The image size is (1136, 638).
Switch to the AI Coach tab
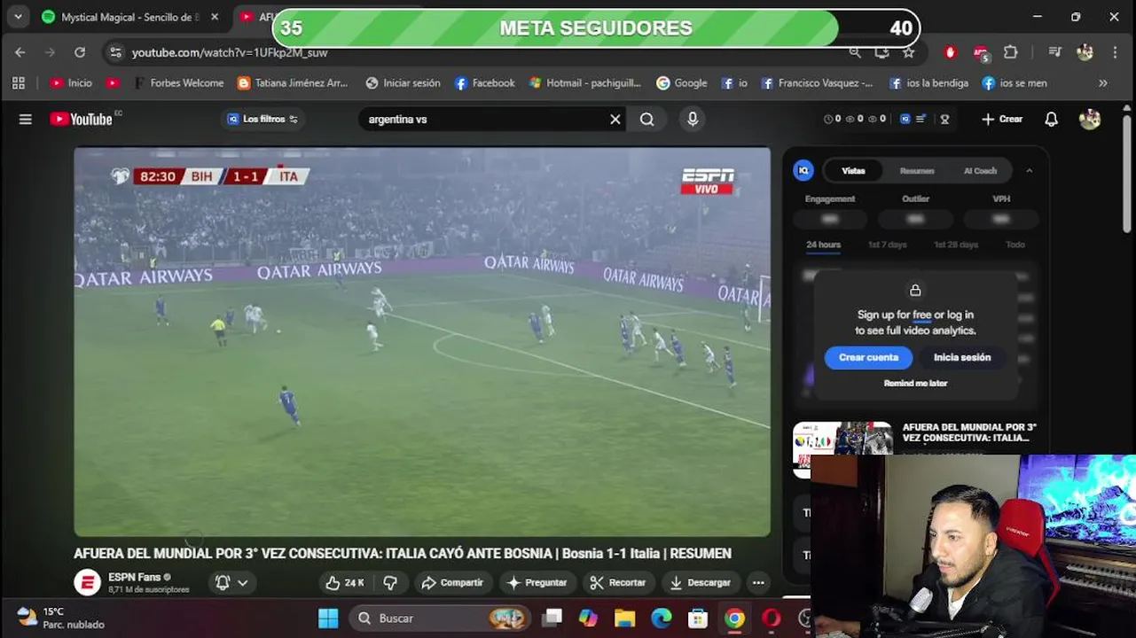(980, 170)
